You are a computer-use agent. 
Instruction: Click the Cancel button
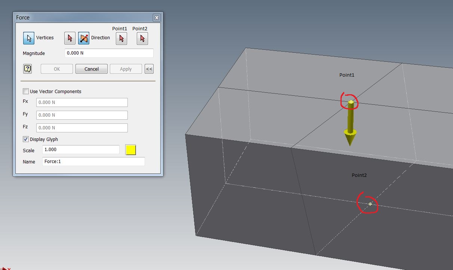point(92,69)
